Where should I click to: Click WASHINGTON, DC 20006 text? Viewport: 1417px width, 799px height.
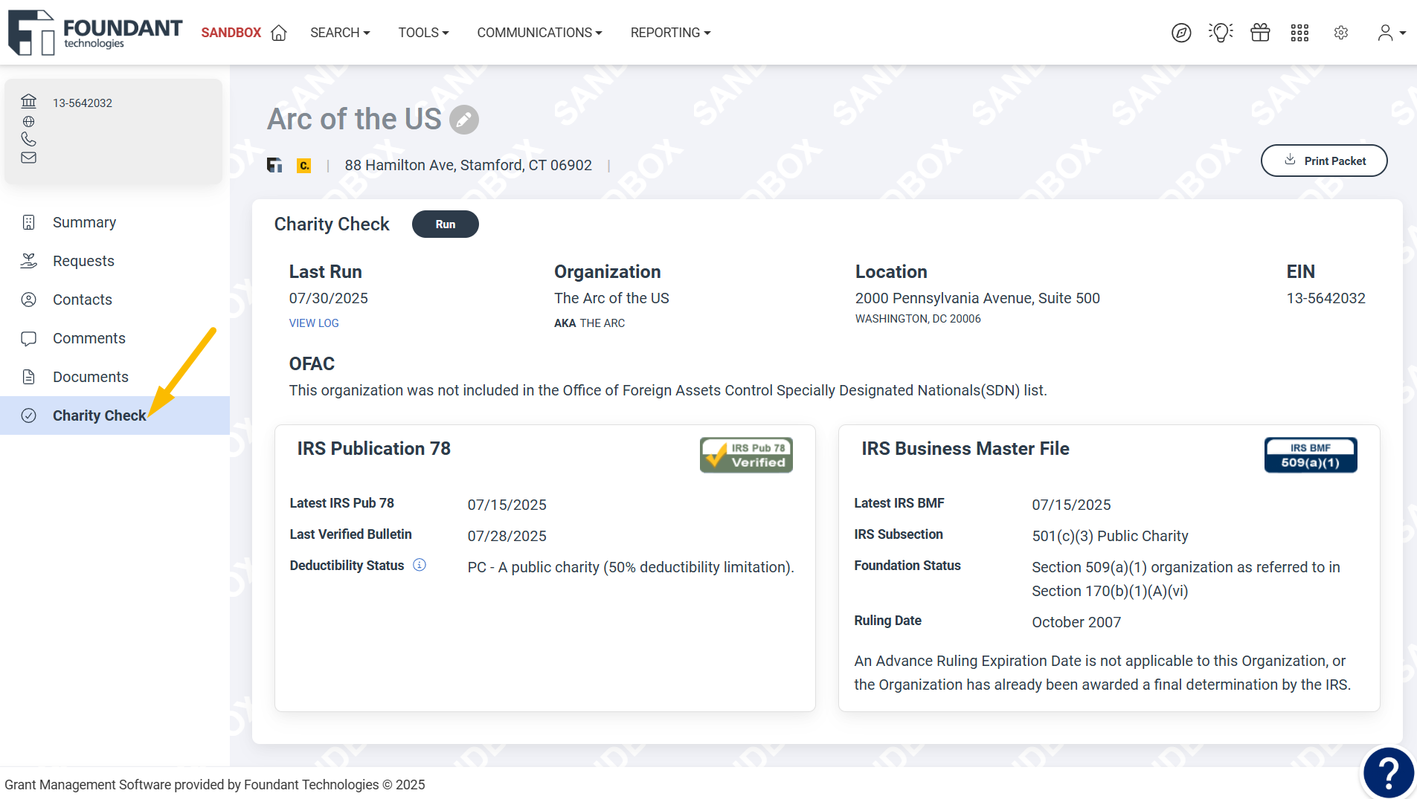[x=918, y=319]
